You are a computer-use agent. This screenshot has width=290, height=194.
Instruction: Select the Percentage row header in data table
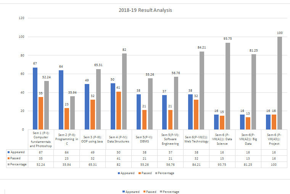pyautogui.click(x=17, y=164)
